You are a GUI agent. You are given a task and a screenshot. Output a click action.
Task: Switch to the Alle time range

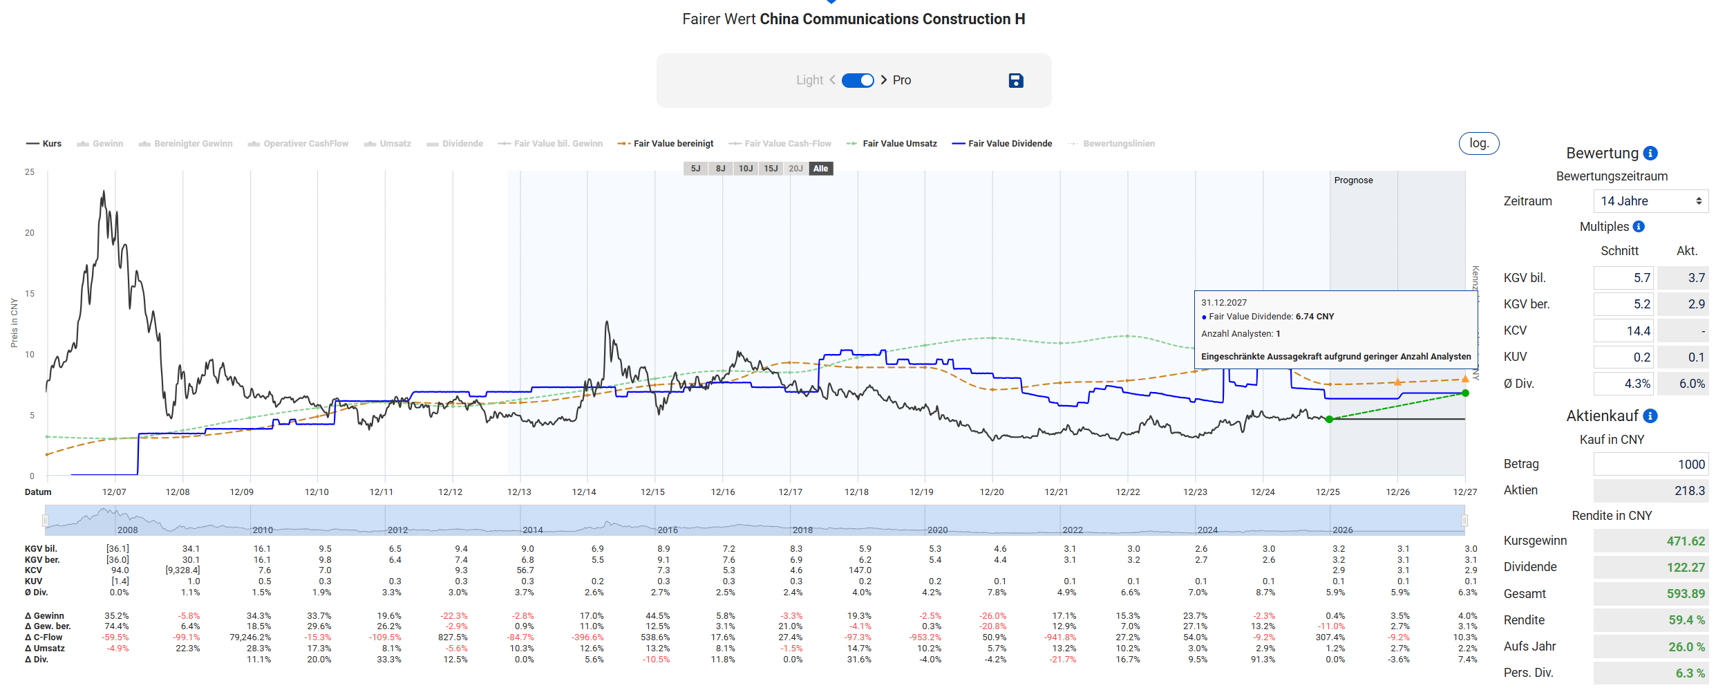(x=820, y=169)
